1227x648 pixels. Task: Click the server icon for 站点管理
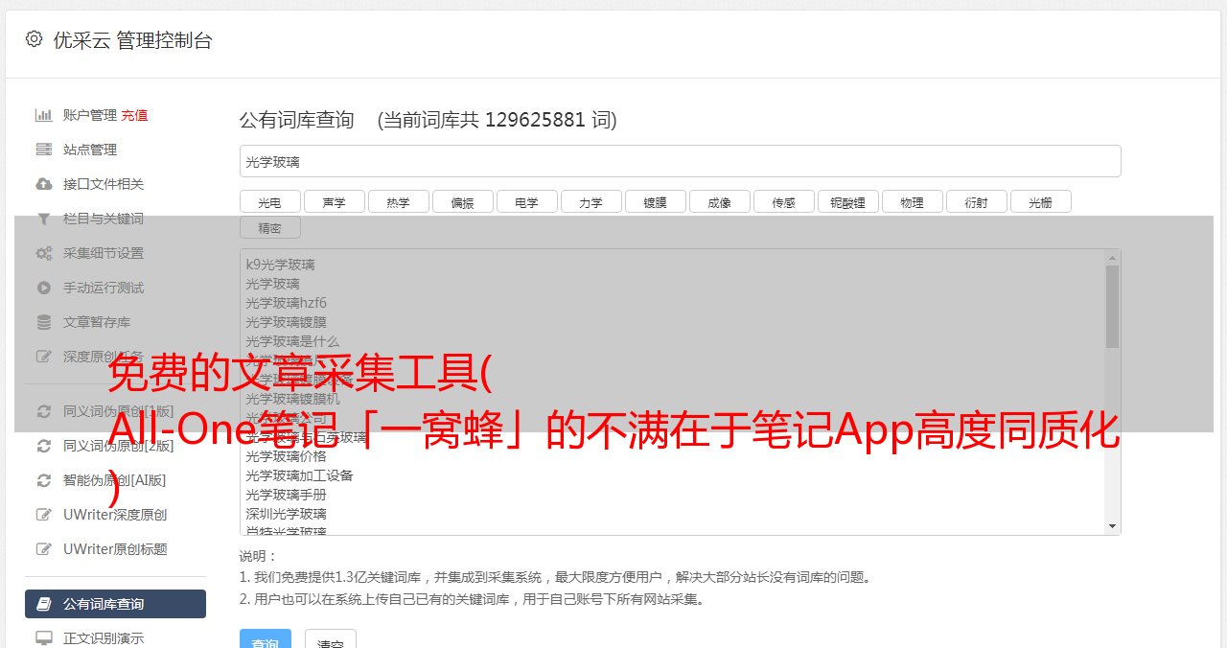(44, 150)
